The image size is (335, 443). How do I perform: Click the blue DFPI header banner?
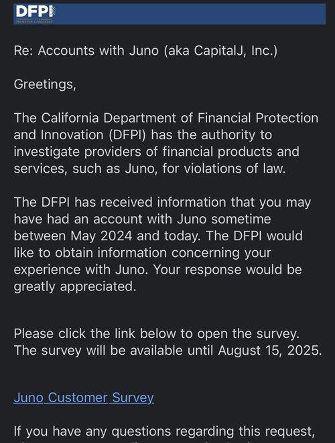[170, 14]
